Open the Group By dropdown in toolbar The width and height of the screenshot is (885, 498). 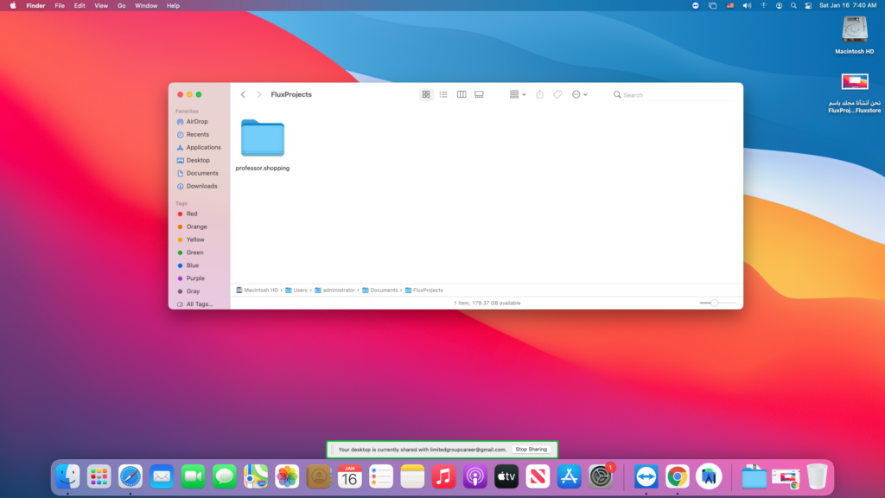[518, 95]
